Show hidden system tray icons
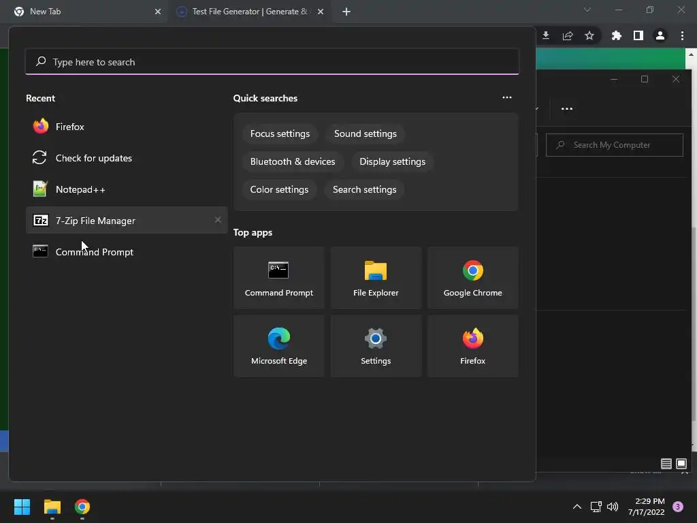This screenshot has width=697, height=523. click(577, 507)
